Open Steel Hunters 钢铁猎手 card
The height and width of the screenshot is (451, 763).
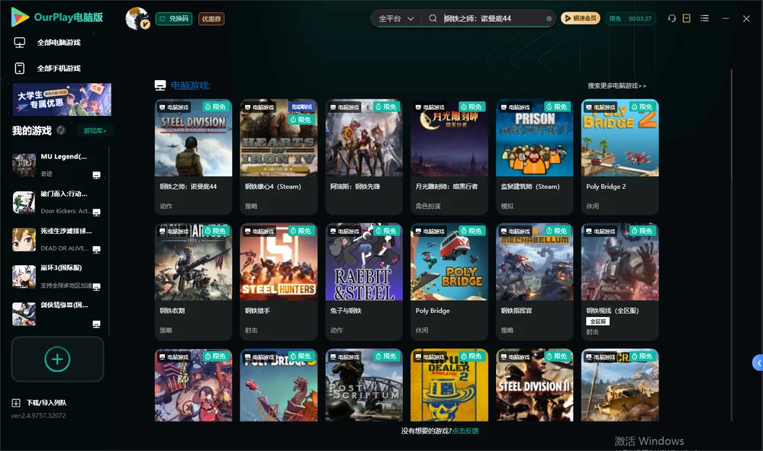click(278, 281)
